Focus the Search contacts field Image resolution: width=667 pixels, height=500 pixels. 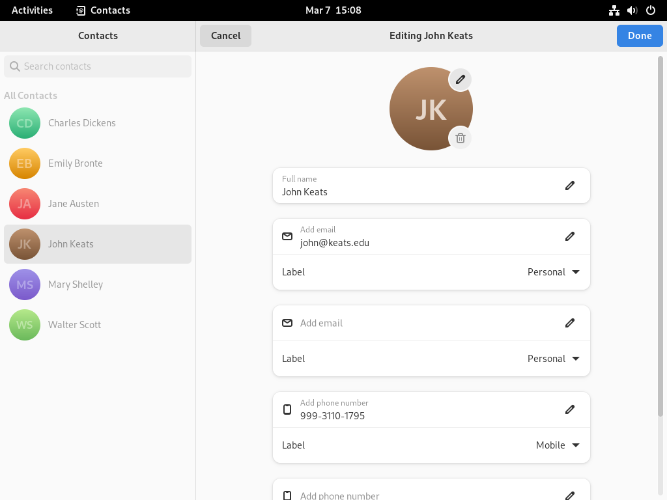tap(98, 66)
